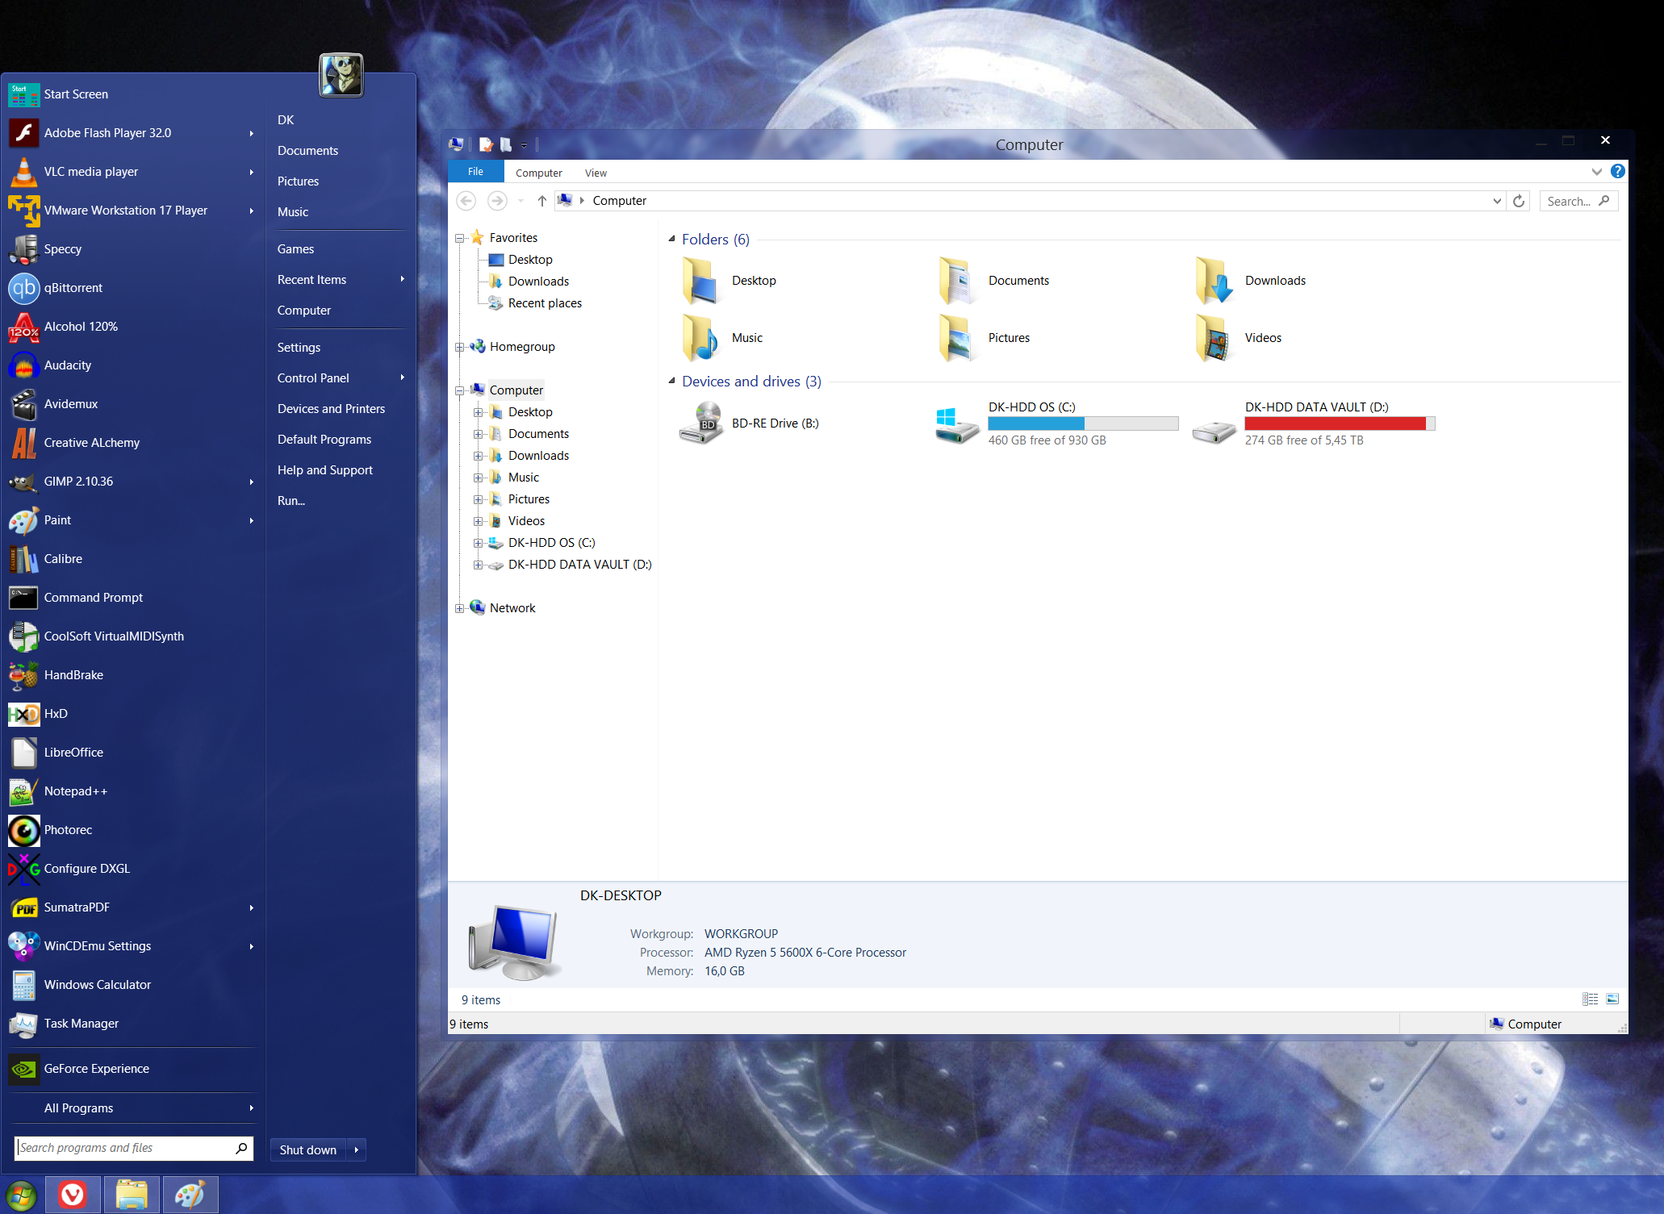Open the File ribbon tab
The height and width of the screenshot is (1214, 1664).
tap(475, 172)
